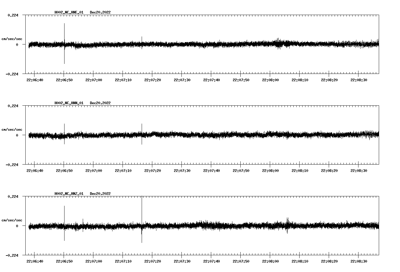400x272 pixels.
Task: Click the 22:08:20 time label on HNN plot
Action: tap(329, 171)
